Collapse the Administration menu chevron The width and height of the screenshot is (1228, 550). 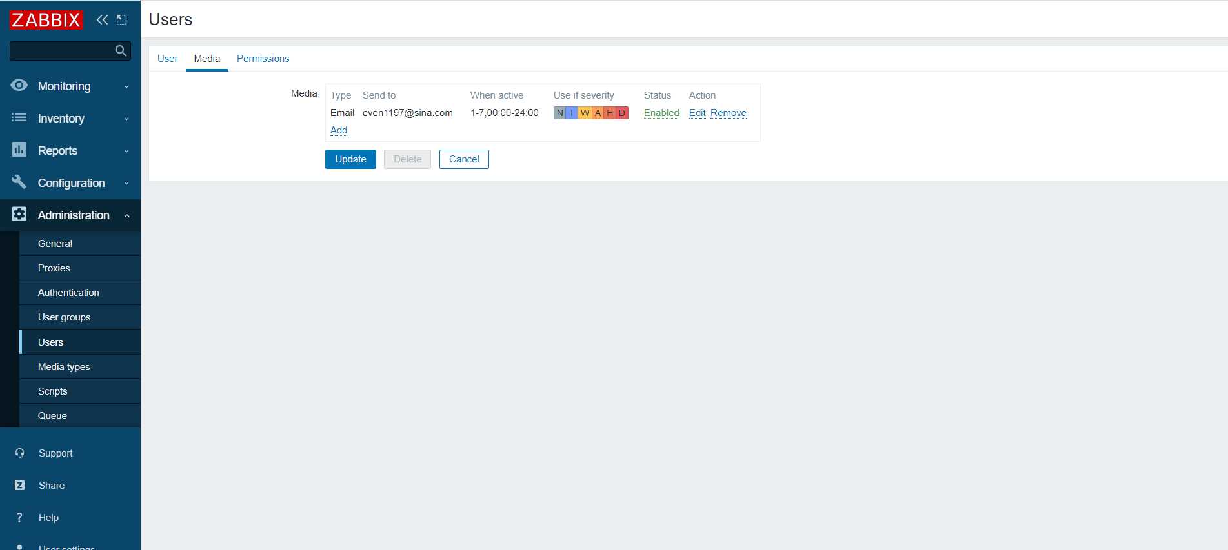pyautogui.click(x=126, y=215)
